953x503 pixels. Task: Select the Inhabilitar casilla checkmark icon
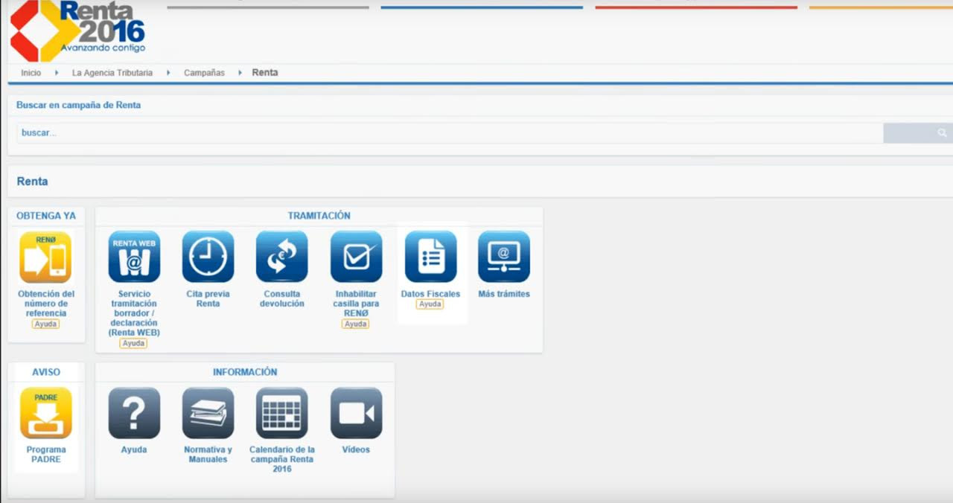[357, 257]
